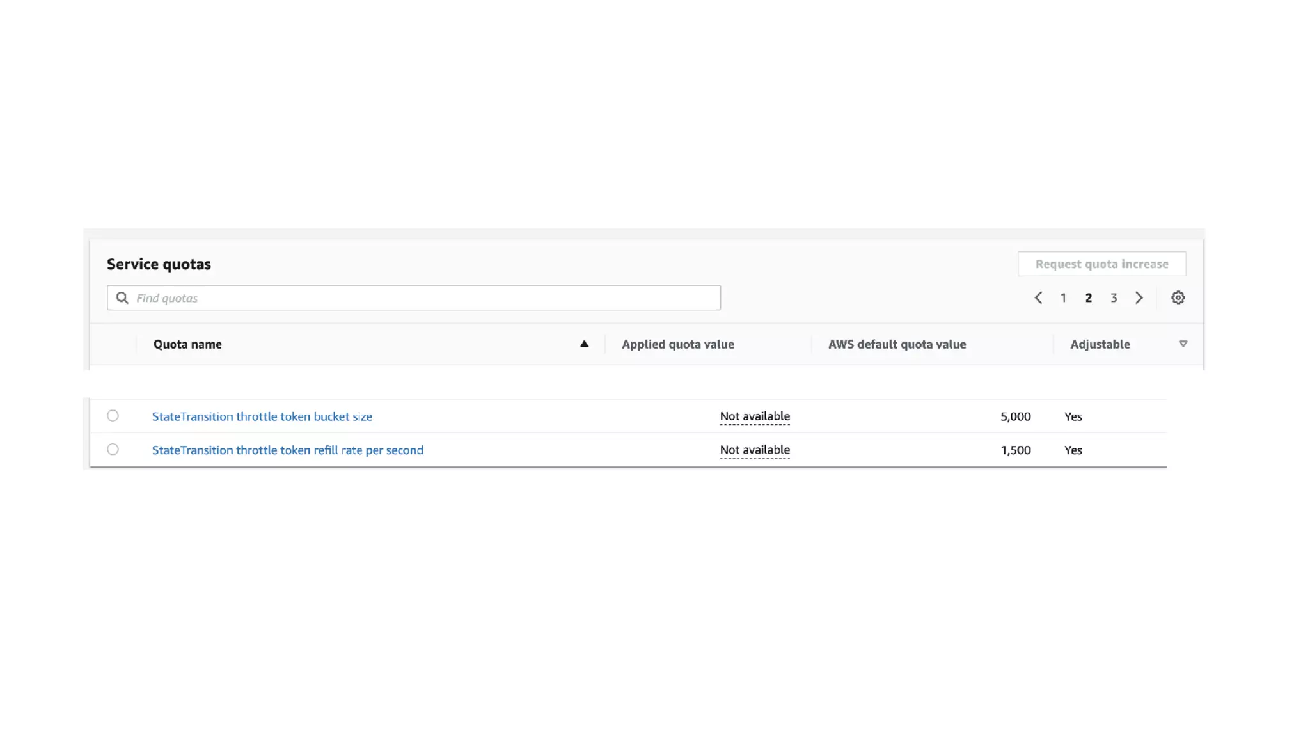Open table preferences gear icon
1310x737 pixels.
click(x=1178, y=297)
